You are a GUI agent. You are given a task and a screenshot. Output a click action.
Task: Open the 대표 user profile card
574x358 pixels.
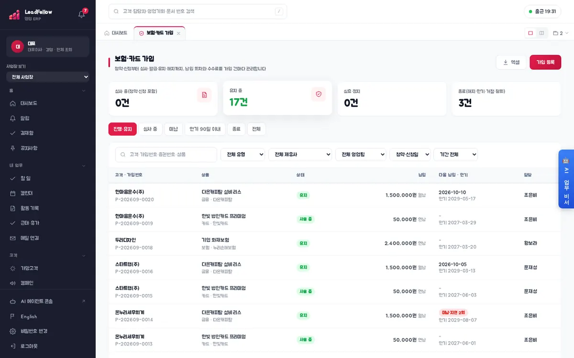48,46
